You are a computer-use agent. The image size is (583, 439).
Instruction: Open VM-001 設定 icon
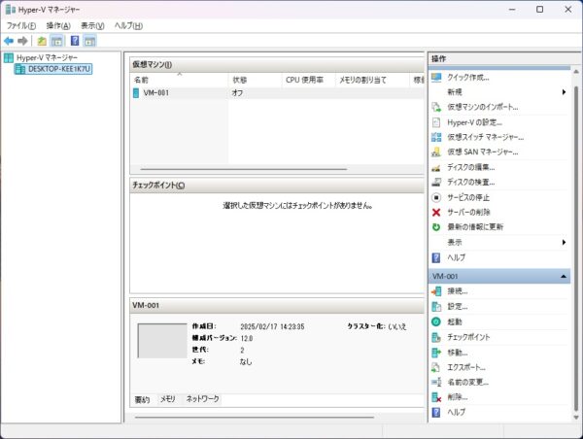(x=436, y=307)
